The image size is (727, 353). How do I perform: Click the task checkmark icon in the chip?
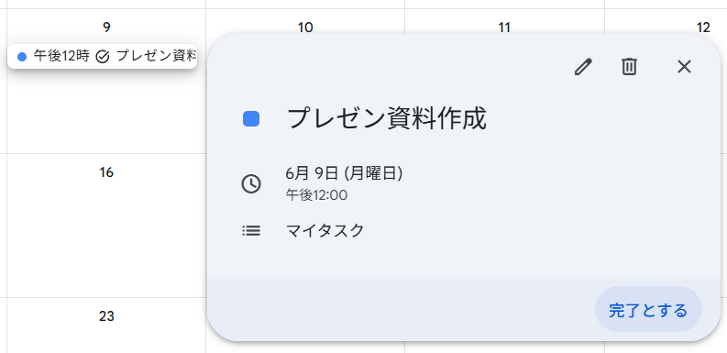click(103, 57)
